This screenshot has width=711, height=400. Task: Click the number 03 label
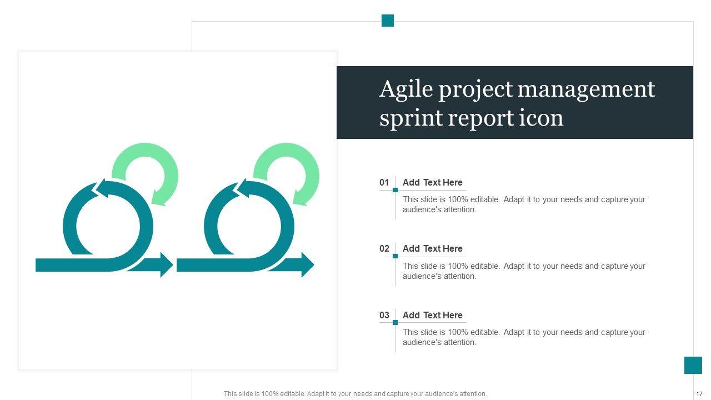[384, 315]
